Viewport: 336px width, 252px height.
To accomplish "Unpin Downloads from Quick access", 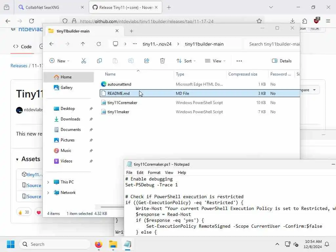I will [91, 119].
